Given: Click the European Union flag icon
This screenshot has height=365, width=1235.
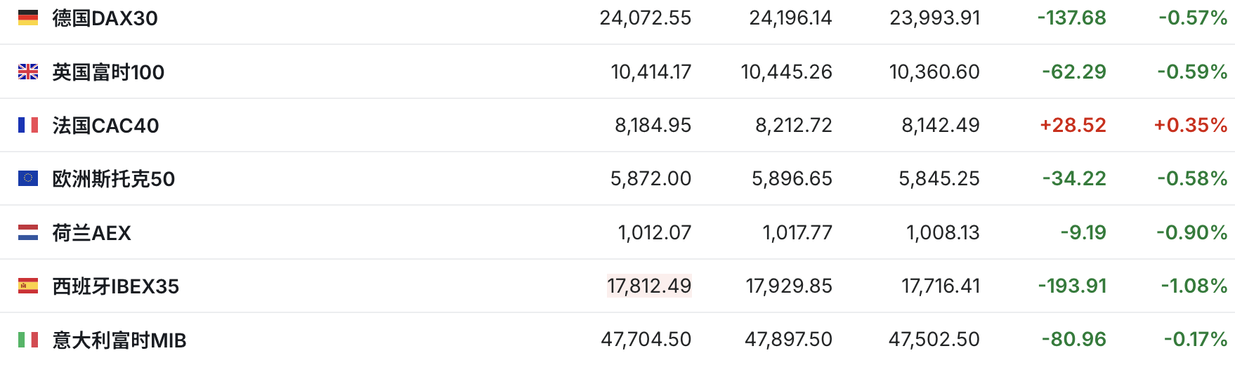Looking at the screenshot, I should 28,178.
